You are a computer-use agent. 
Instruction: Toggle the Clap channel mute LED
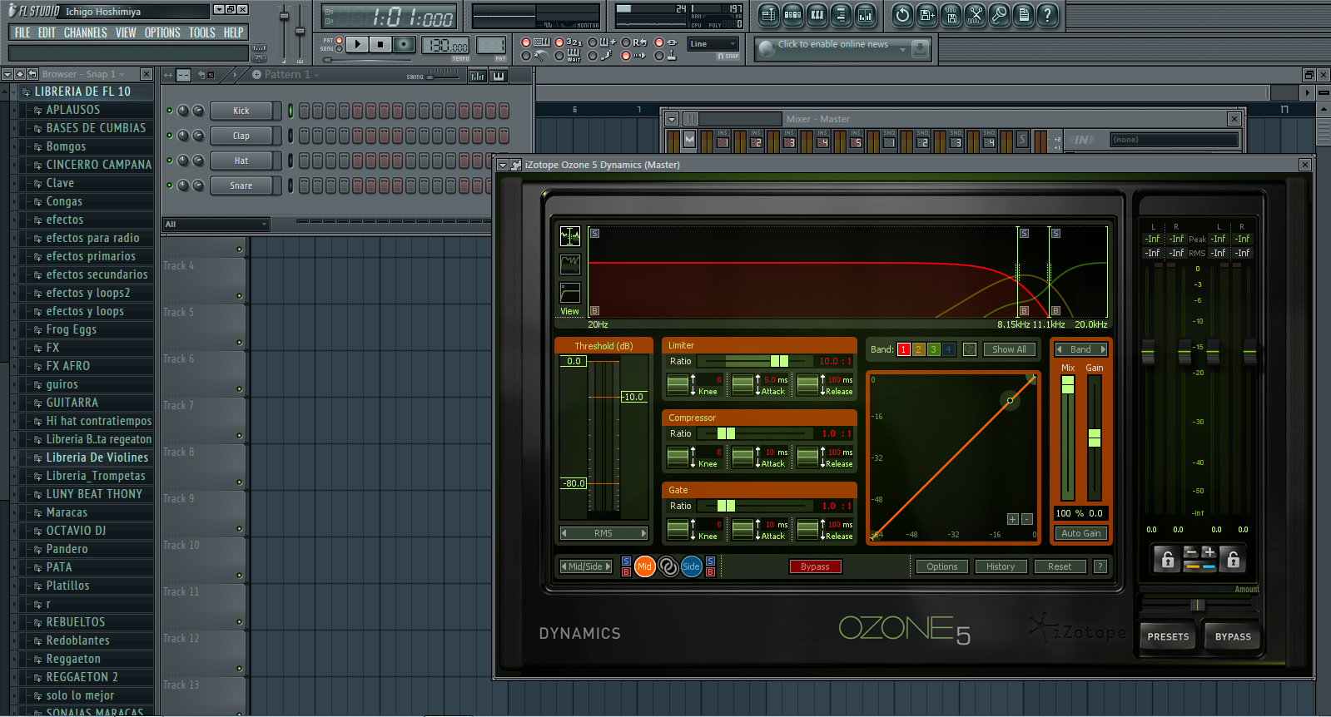pos(170,136)
